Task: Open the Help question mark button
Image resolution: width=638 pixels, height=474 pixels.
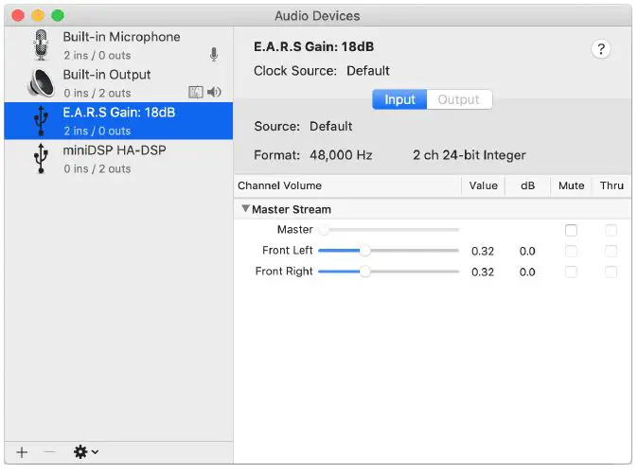Action: (600, 50)
